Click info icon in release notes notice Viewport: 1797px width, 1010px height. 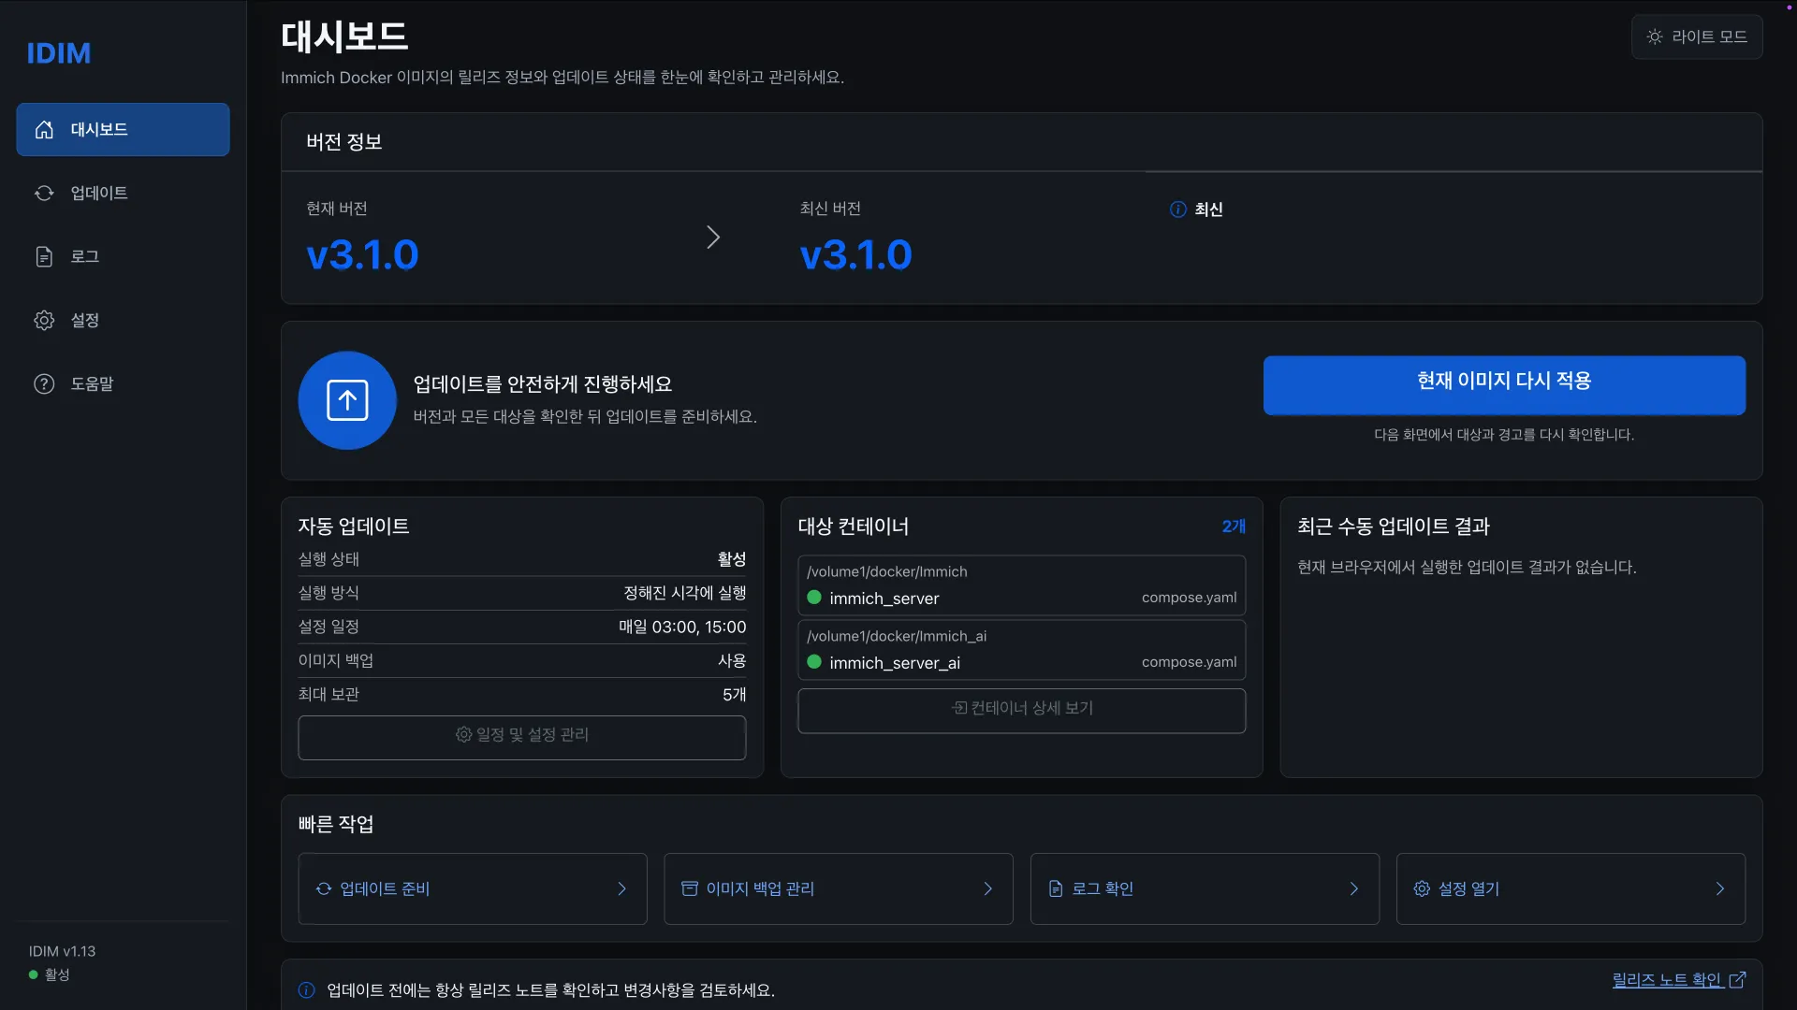click(x=306, y=990)
